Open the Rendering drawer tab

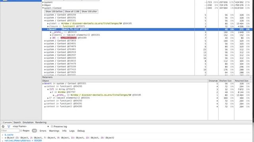coord(41,122)
